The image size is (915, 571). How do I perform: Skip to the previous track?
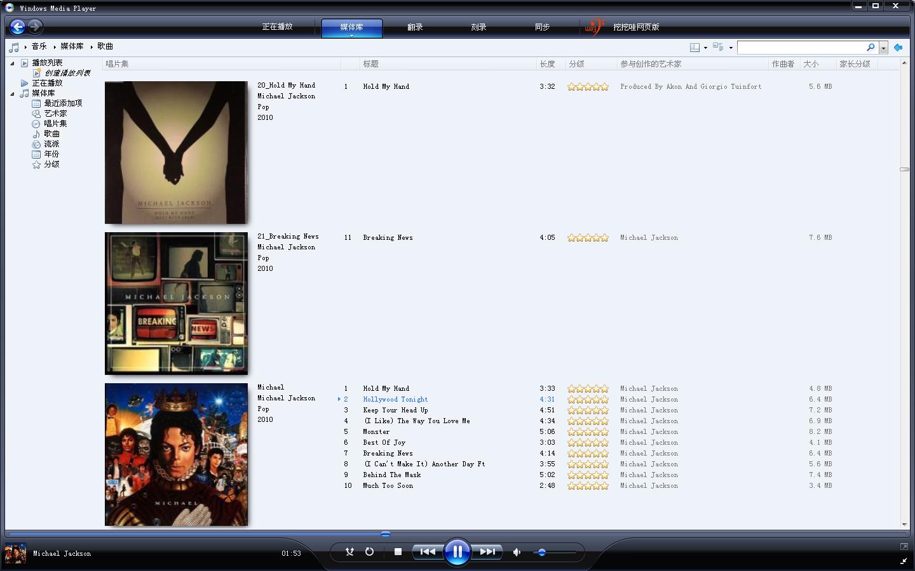(428, 552)
